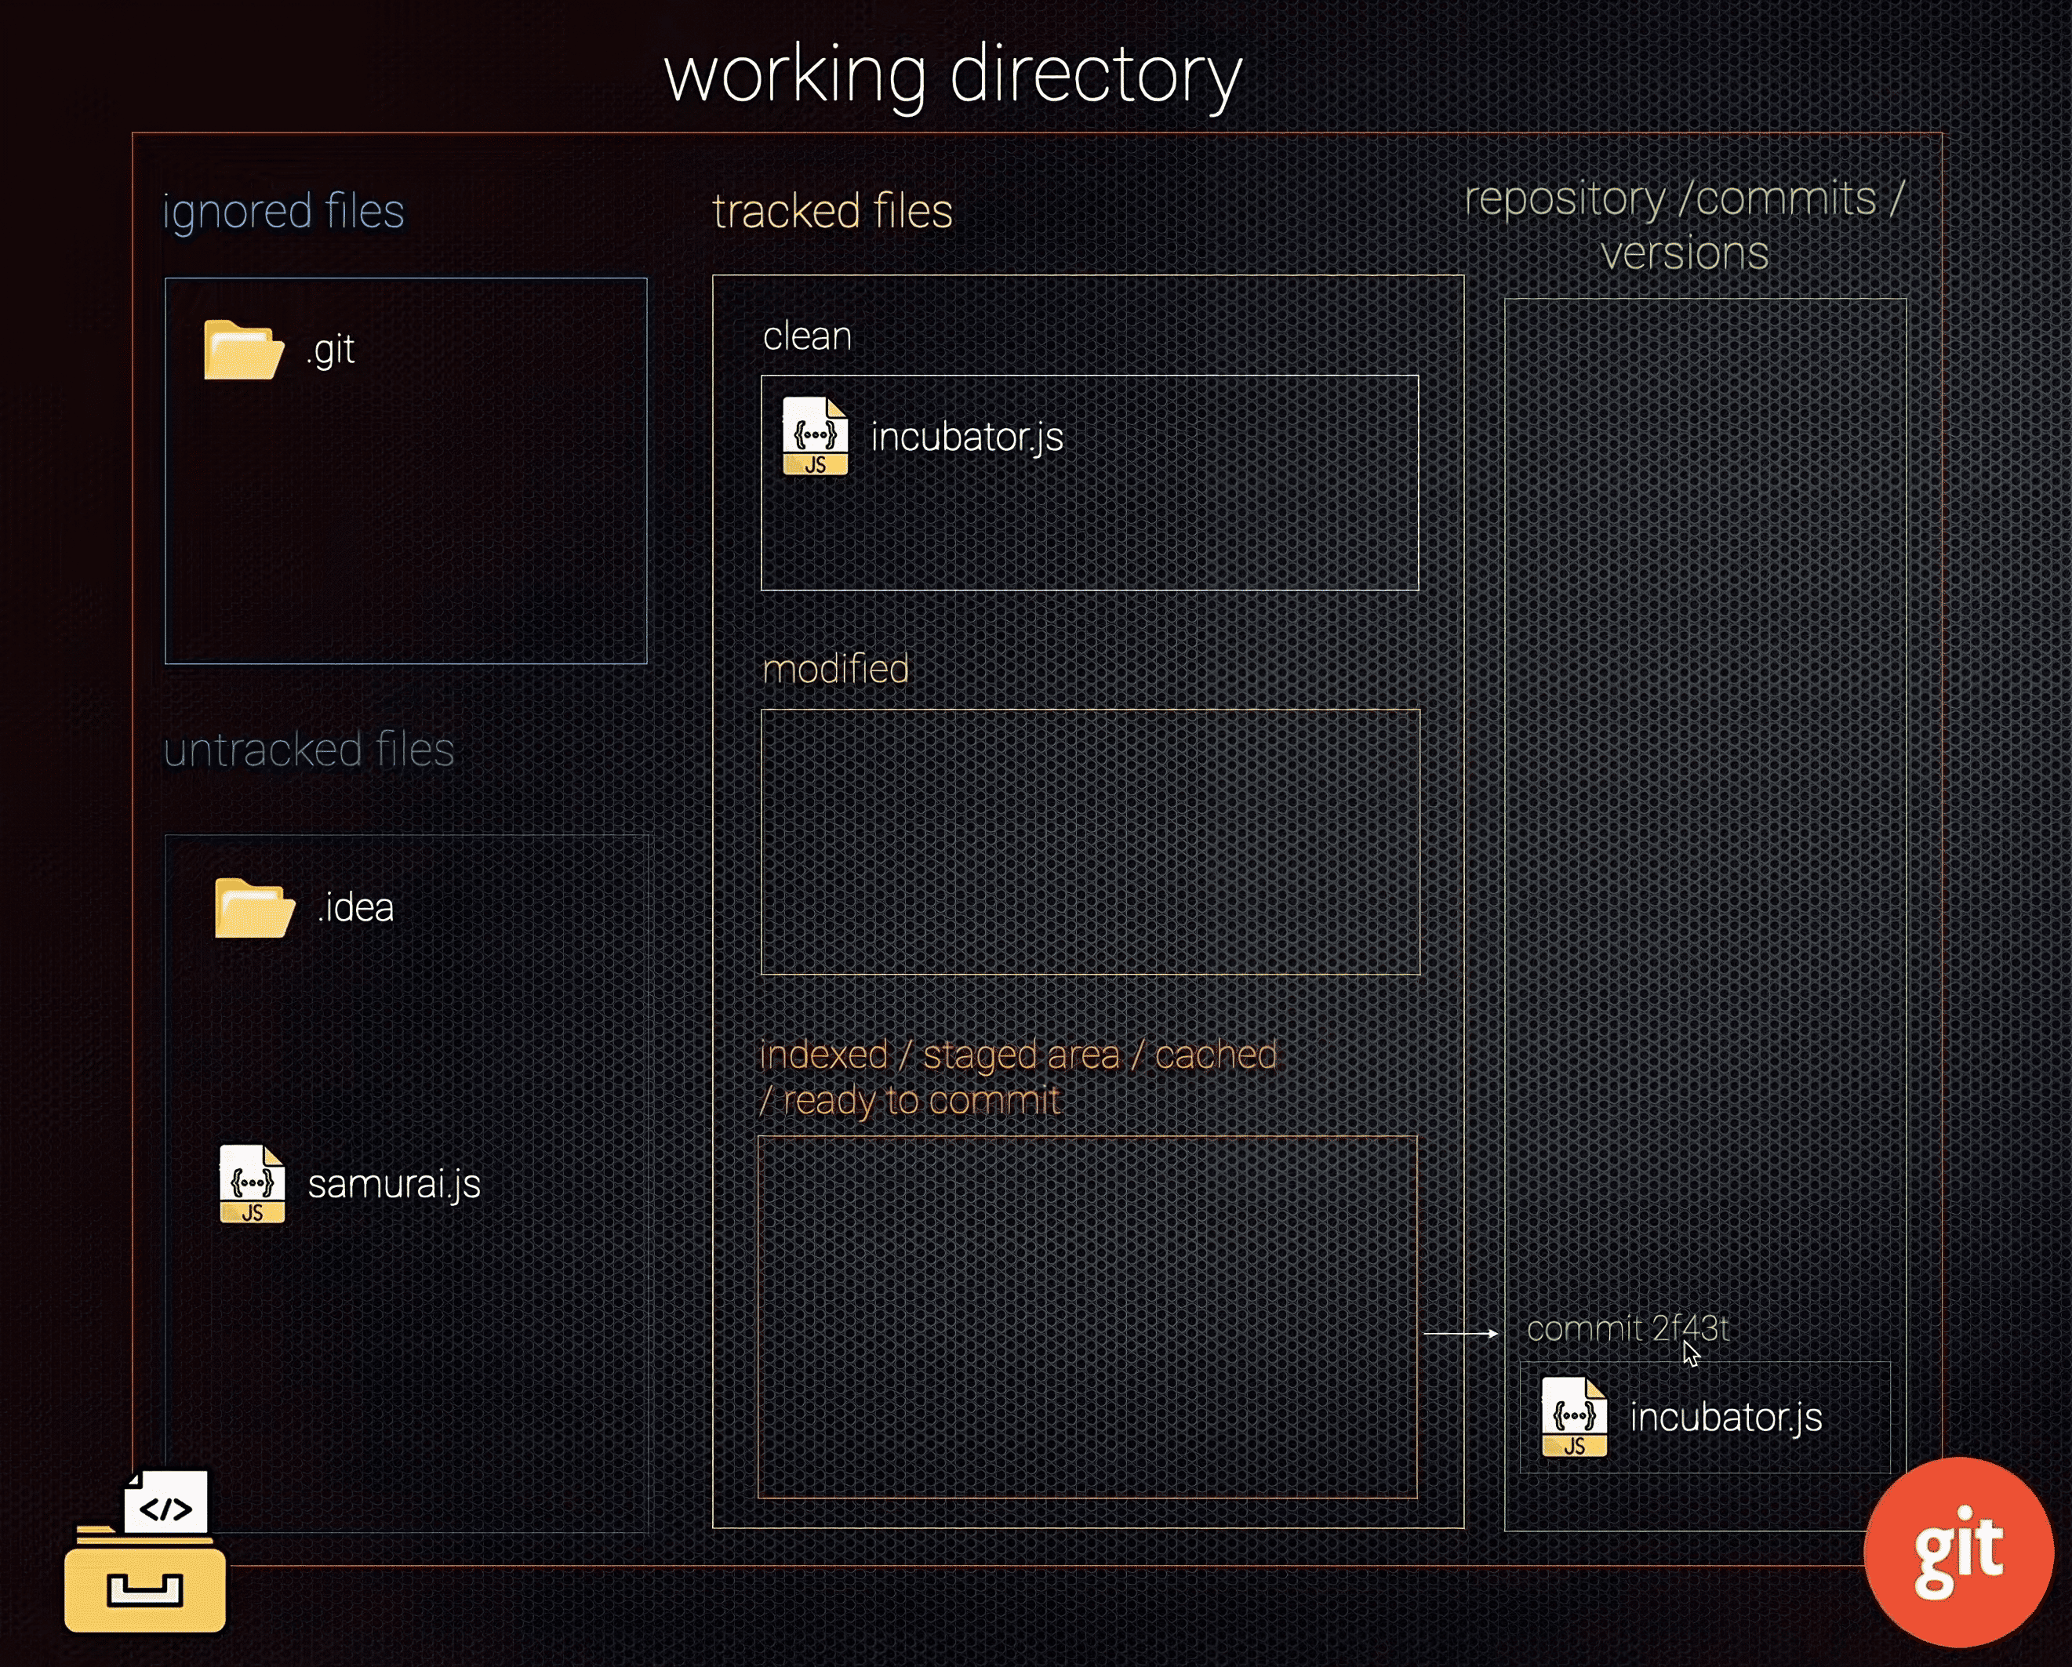Click incubator.js icon in clean box
The height and width of the screenshot is (1667, 2072).
click(815, 436)
